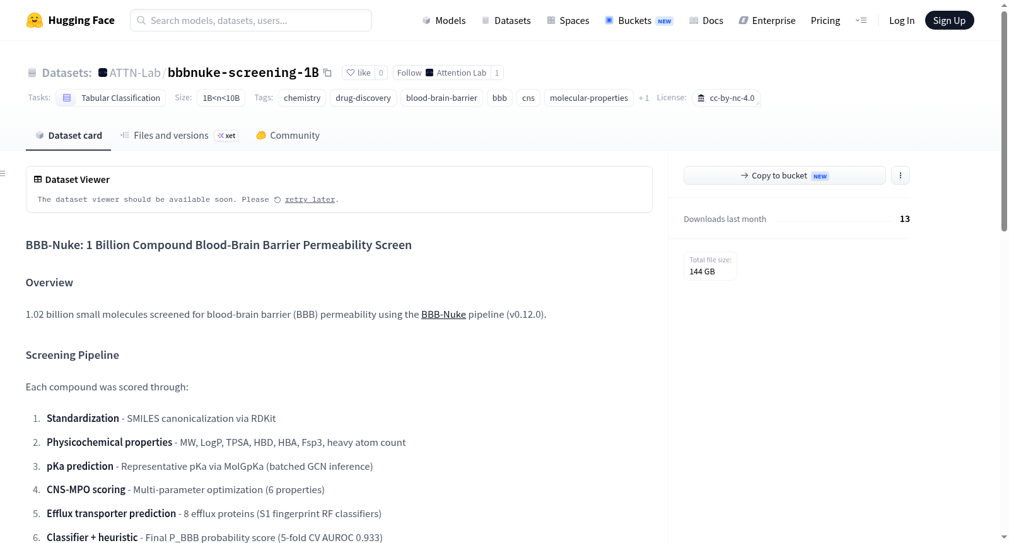The width and height of the screenshot is (1009, 543).
Task: Click the page vertical scrollbar
Action: pyautogui.click(x=1005, y=122)
